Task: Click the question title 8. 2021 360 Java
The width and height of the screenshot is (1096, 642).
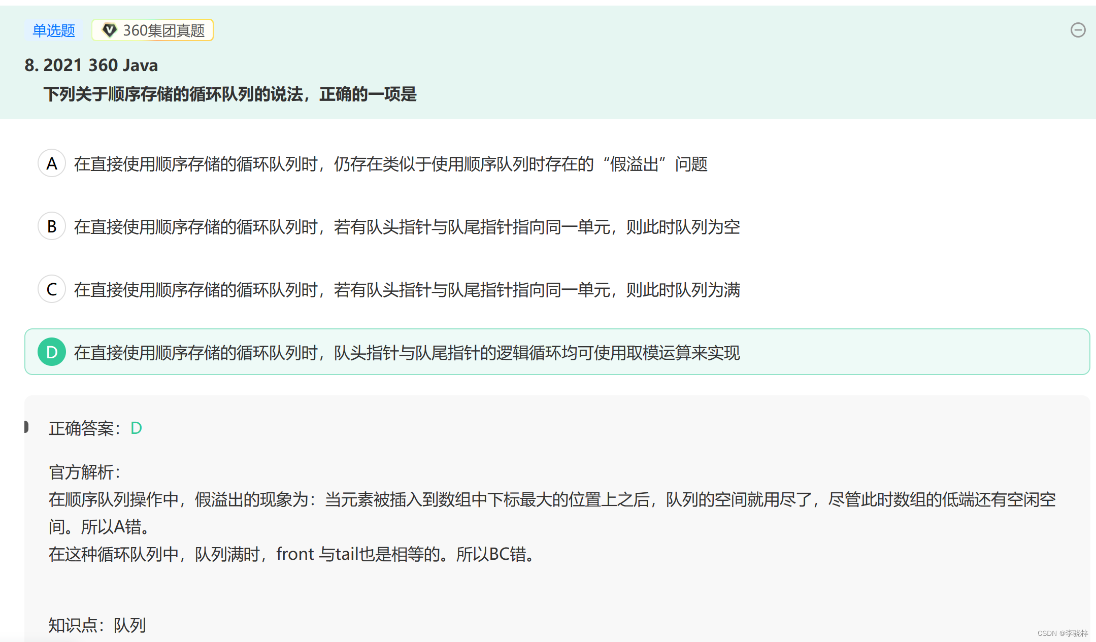Action: [91, 65]
